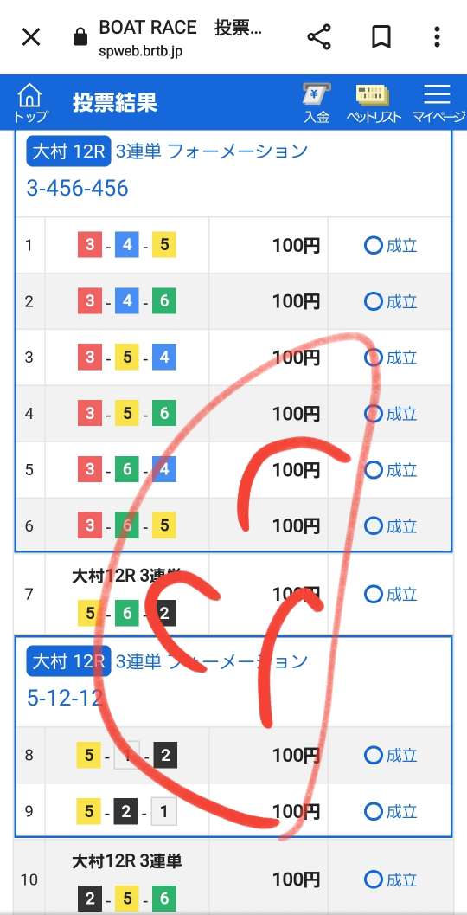Go to トップ home icon
Screen dimensions: 467x915
click(30, 102)
